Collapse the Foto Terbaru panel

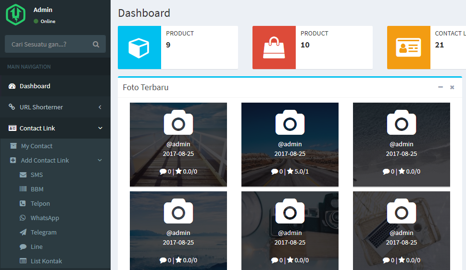(441, 87)
